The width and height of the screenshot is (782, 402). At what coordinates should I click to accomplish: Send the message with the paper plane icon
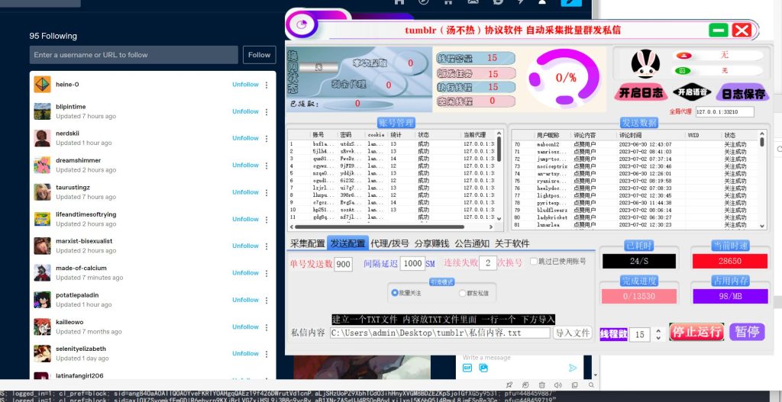573,368
